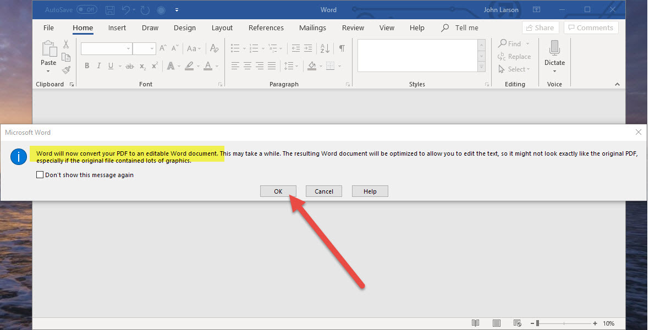The image size is (649, 330).
Task: Click the Clear All Formatting icon
Action: [x=215, y=48]
